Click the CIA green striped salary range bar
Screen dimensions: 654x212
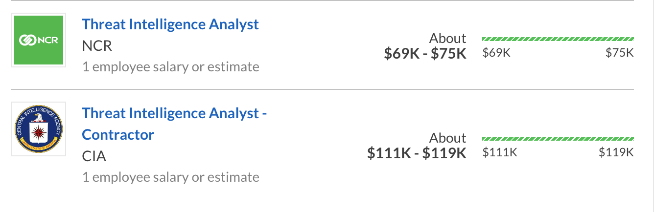(x=558, y=138)
